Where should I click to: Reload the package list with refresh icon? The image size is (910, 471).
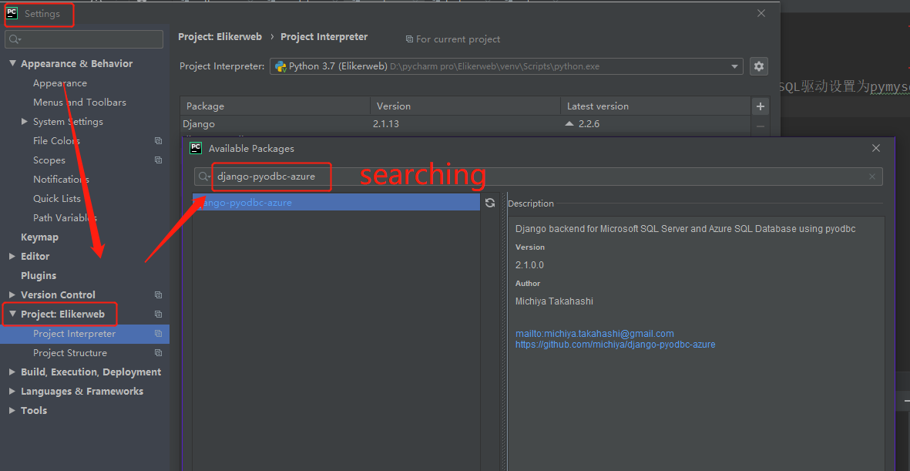coord(490,203)
